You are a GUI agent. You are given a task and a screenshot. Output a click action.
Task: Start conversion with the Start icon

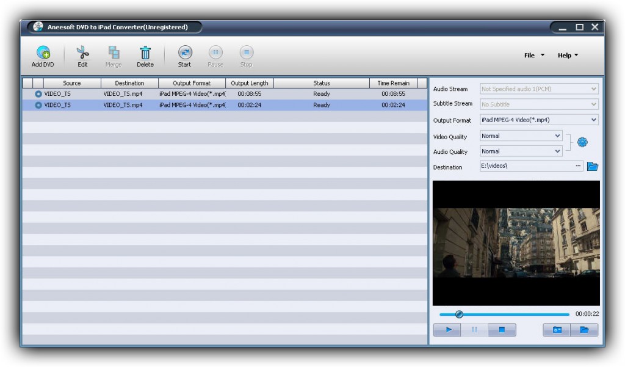click(185, 53)
